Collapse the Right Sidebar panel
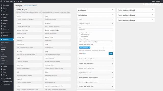Screen dimensions: 163x91 pos(113,15)
